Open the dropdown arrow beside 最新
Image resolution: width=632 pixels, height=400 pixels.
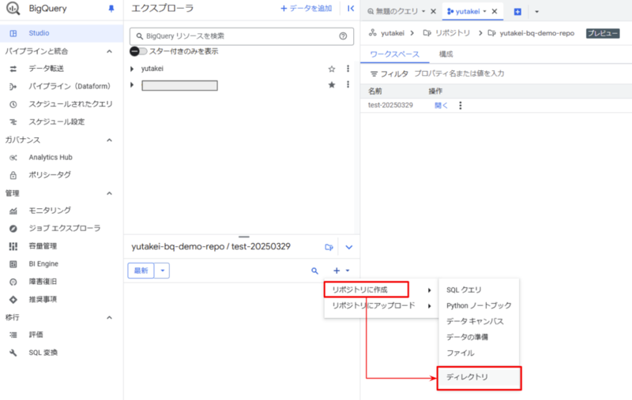[163, 271]
